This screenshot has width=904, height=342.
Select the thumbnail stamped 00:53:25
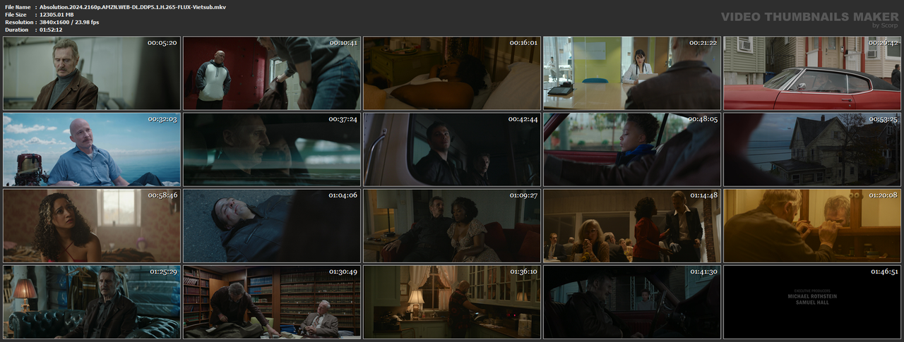pos(812,149)
